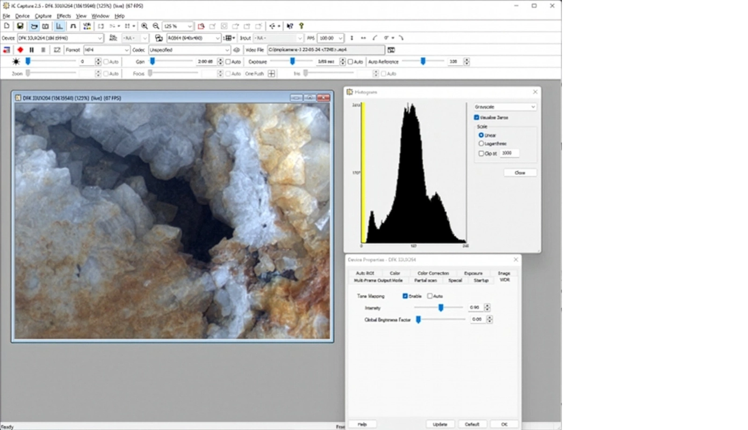Click the stop recording square icon
The height and width of the screenshot is (430, 748).
tap(43, 50)
